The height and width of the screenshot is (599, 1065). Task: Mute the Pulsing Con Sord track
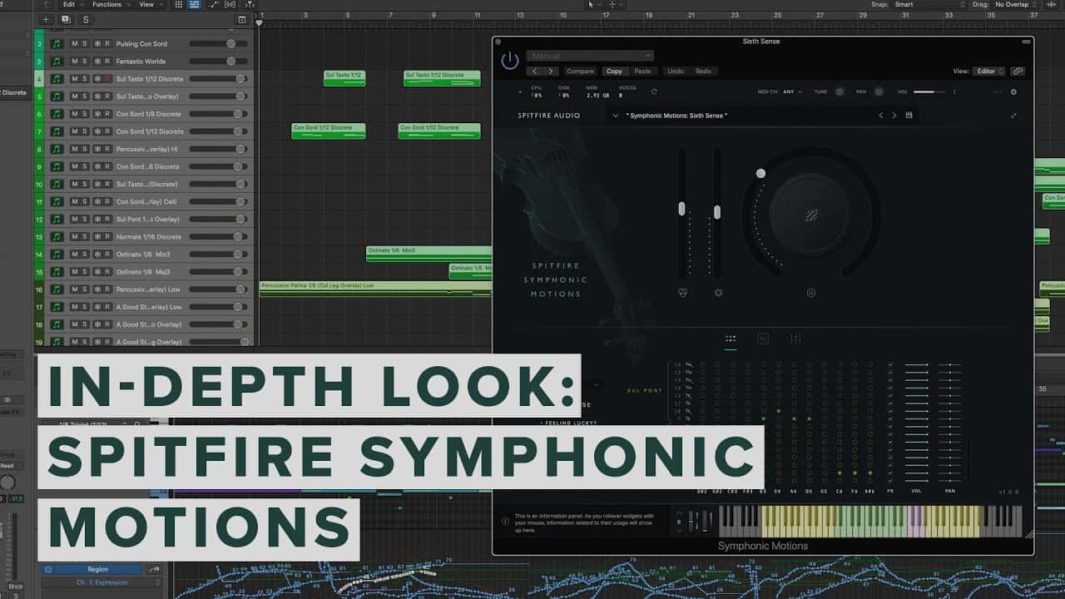coord(75,44)
